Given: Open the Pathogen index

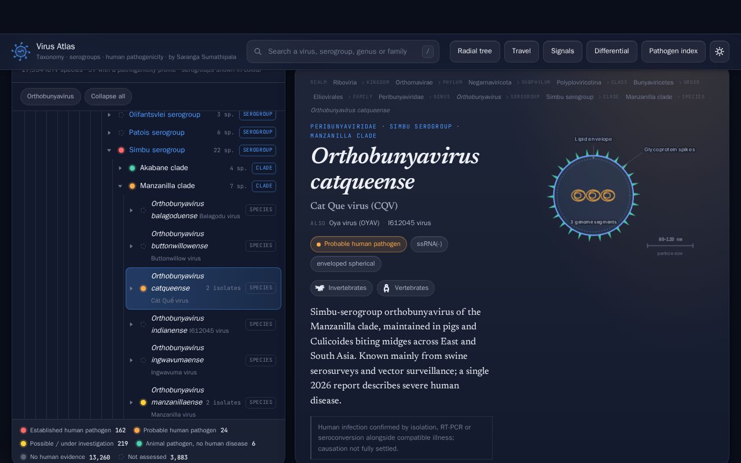Looking at the screenshot, I should click(673, 52).
